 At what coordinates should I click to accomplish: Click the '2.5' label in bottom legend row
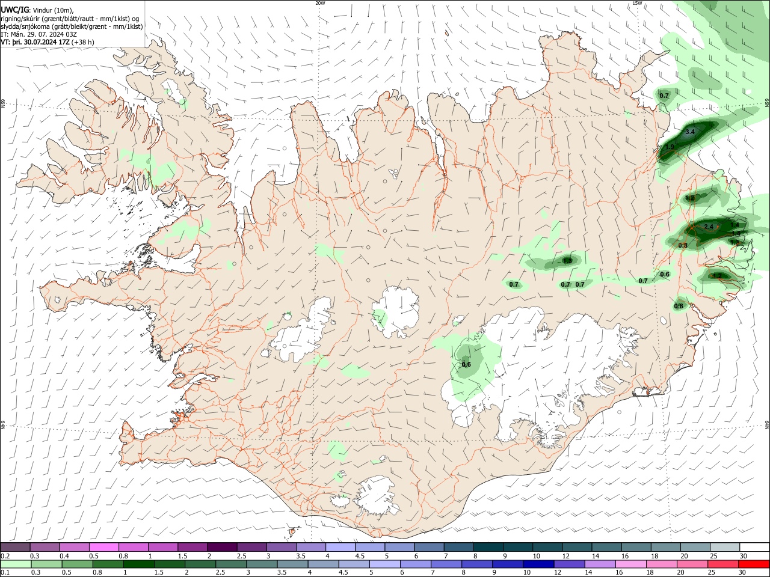(220, 573)
